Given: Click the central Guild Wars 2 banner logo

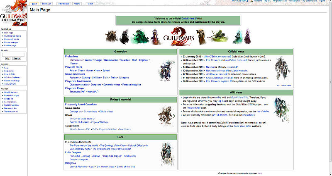Looking at the screenshot, I should pos(179,37).
